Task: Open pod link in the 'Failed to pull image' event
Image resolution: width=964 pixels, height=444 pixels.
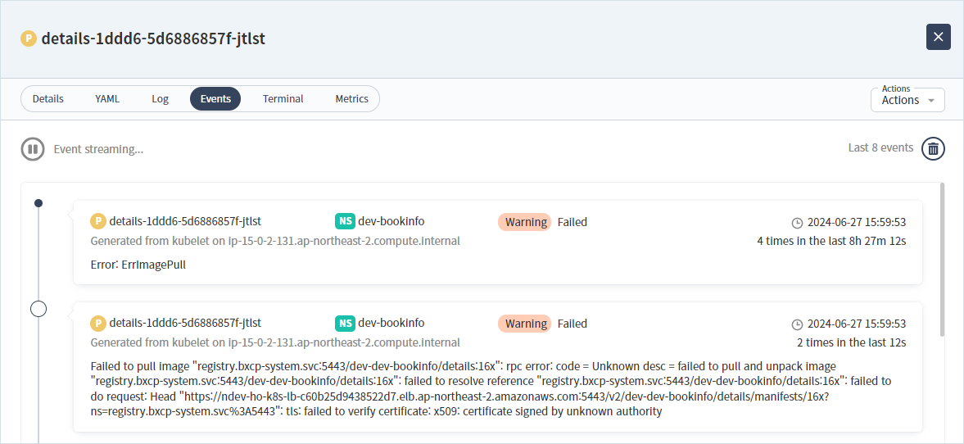Action: click(185, 323)
